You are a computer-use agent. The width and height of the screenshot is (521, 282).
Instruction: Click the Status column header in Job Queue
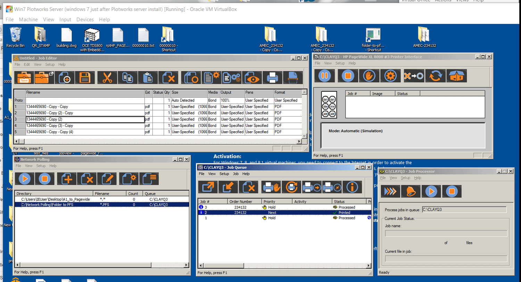pos(349,201)
